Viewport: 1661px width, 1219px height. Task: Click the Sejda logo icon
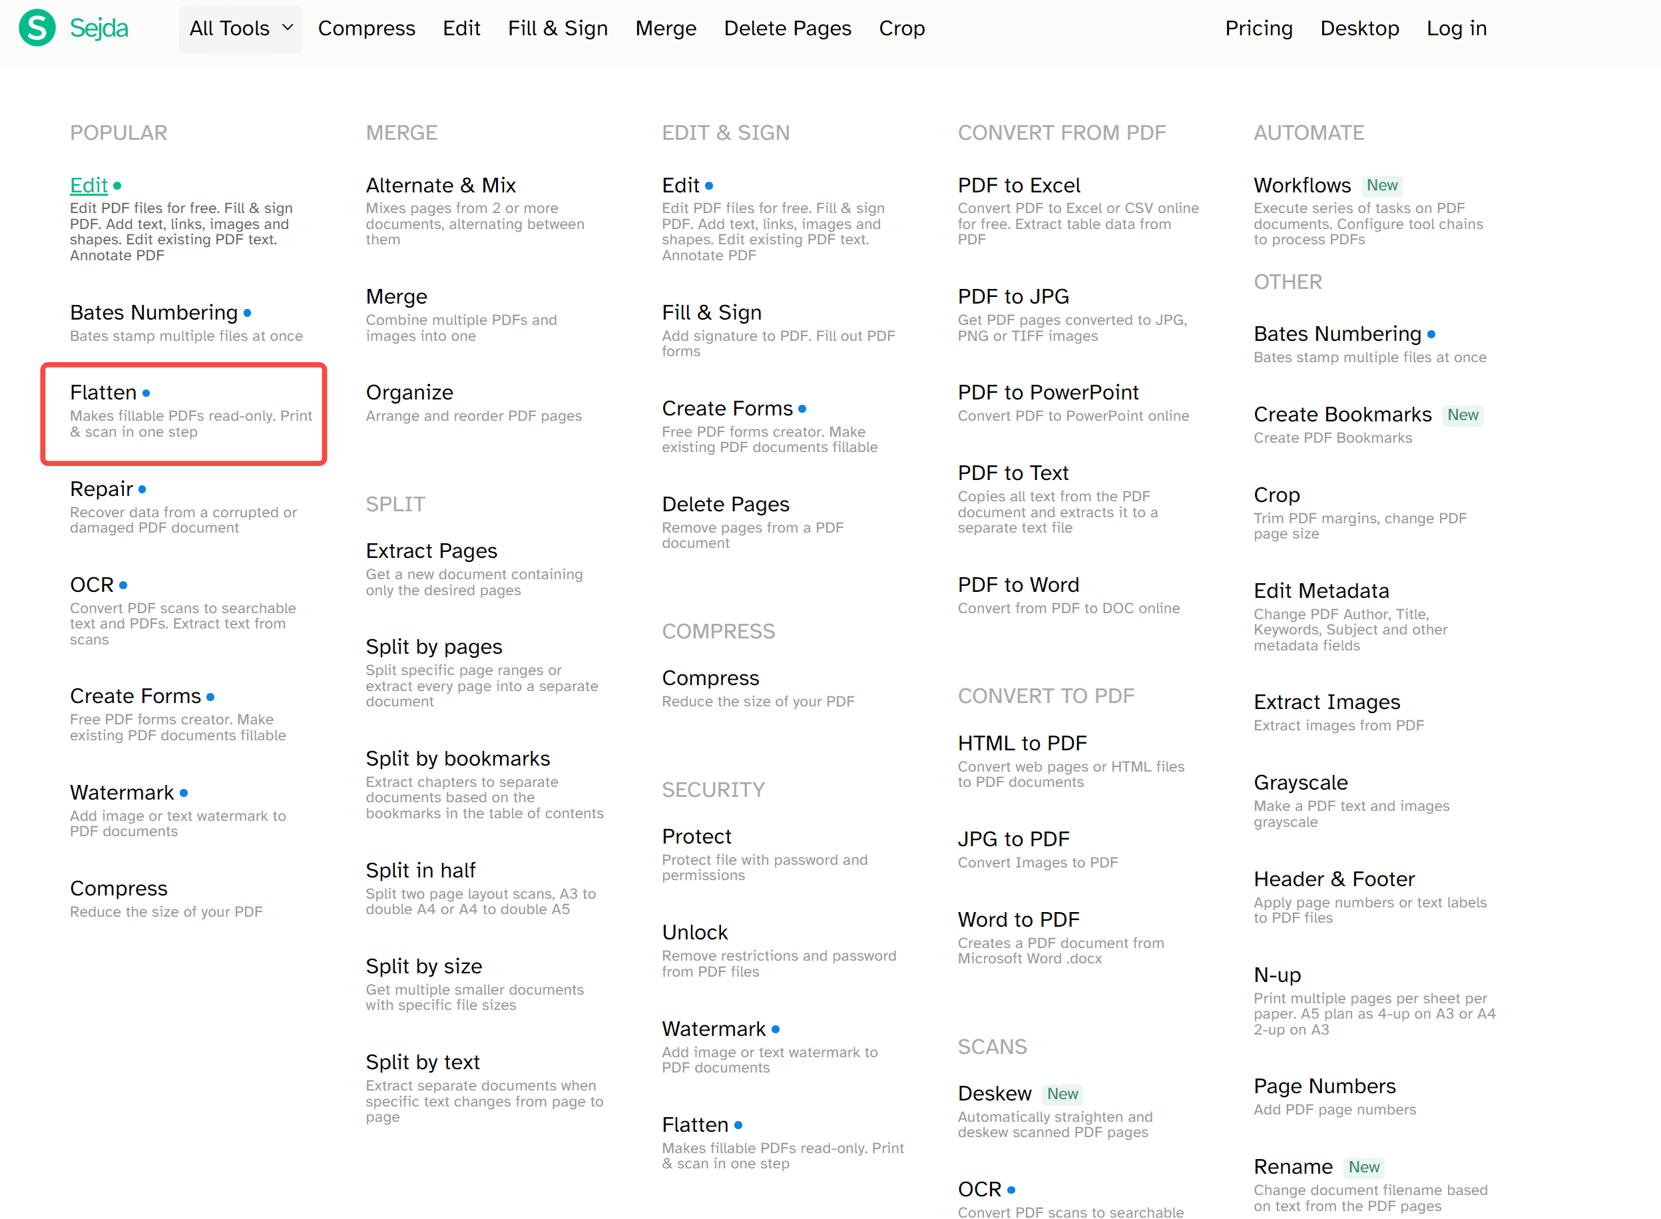(37, 28)
